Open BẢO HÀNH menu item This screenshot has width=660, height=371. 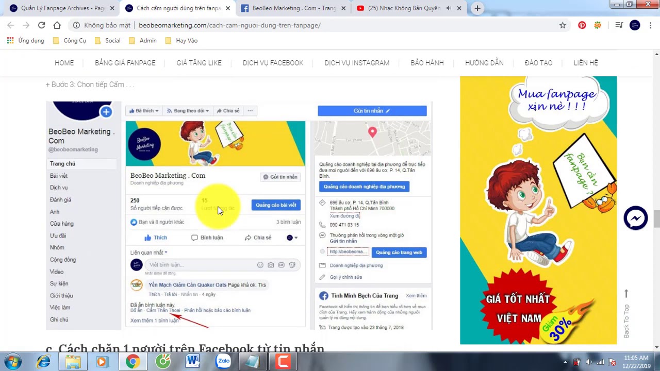427,63
